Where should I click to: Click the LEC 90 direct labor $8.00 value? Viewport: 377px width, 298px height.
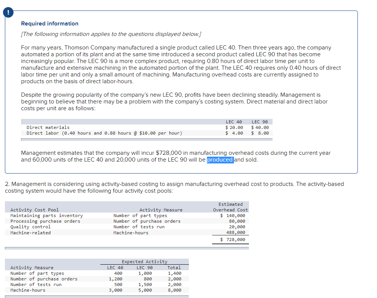(260, 133)
